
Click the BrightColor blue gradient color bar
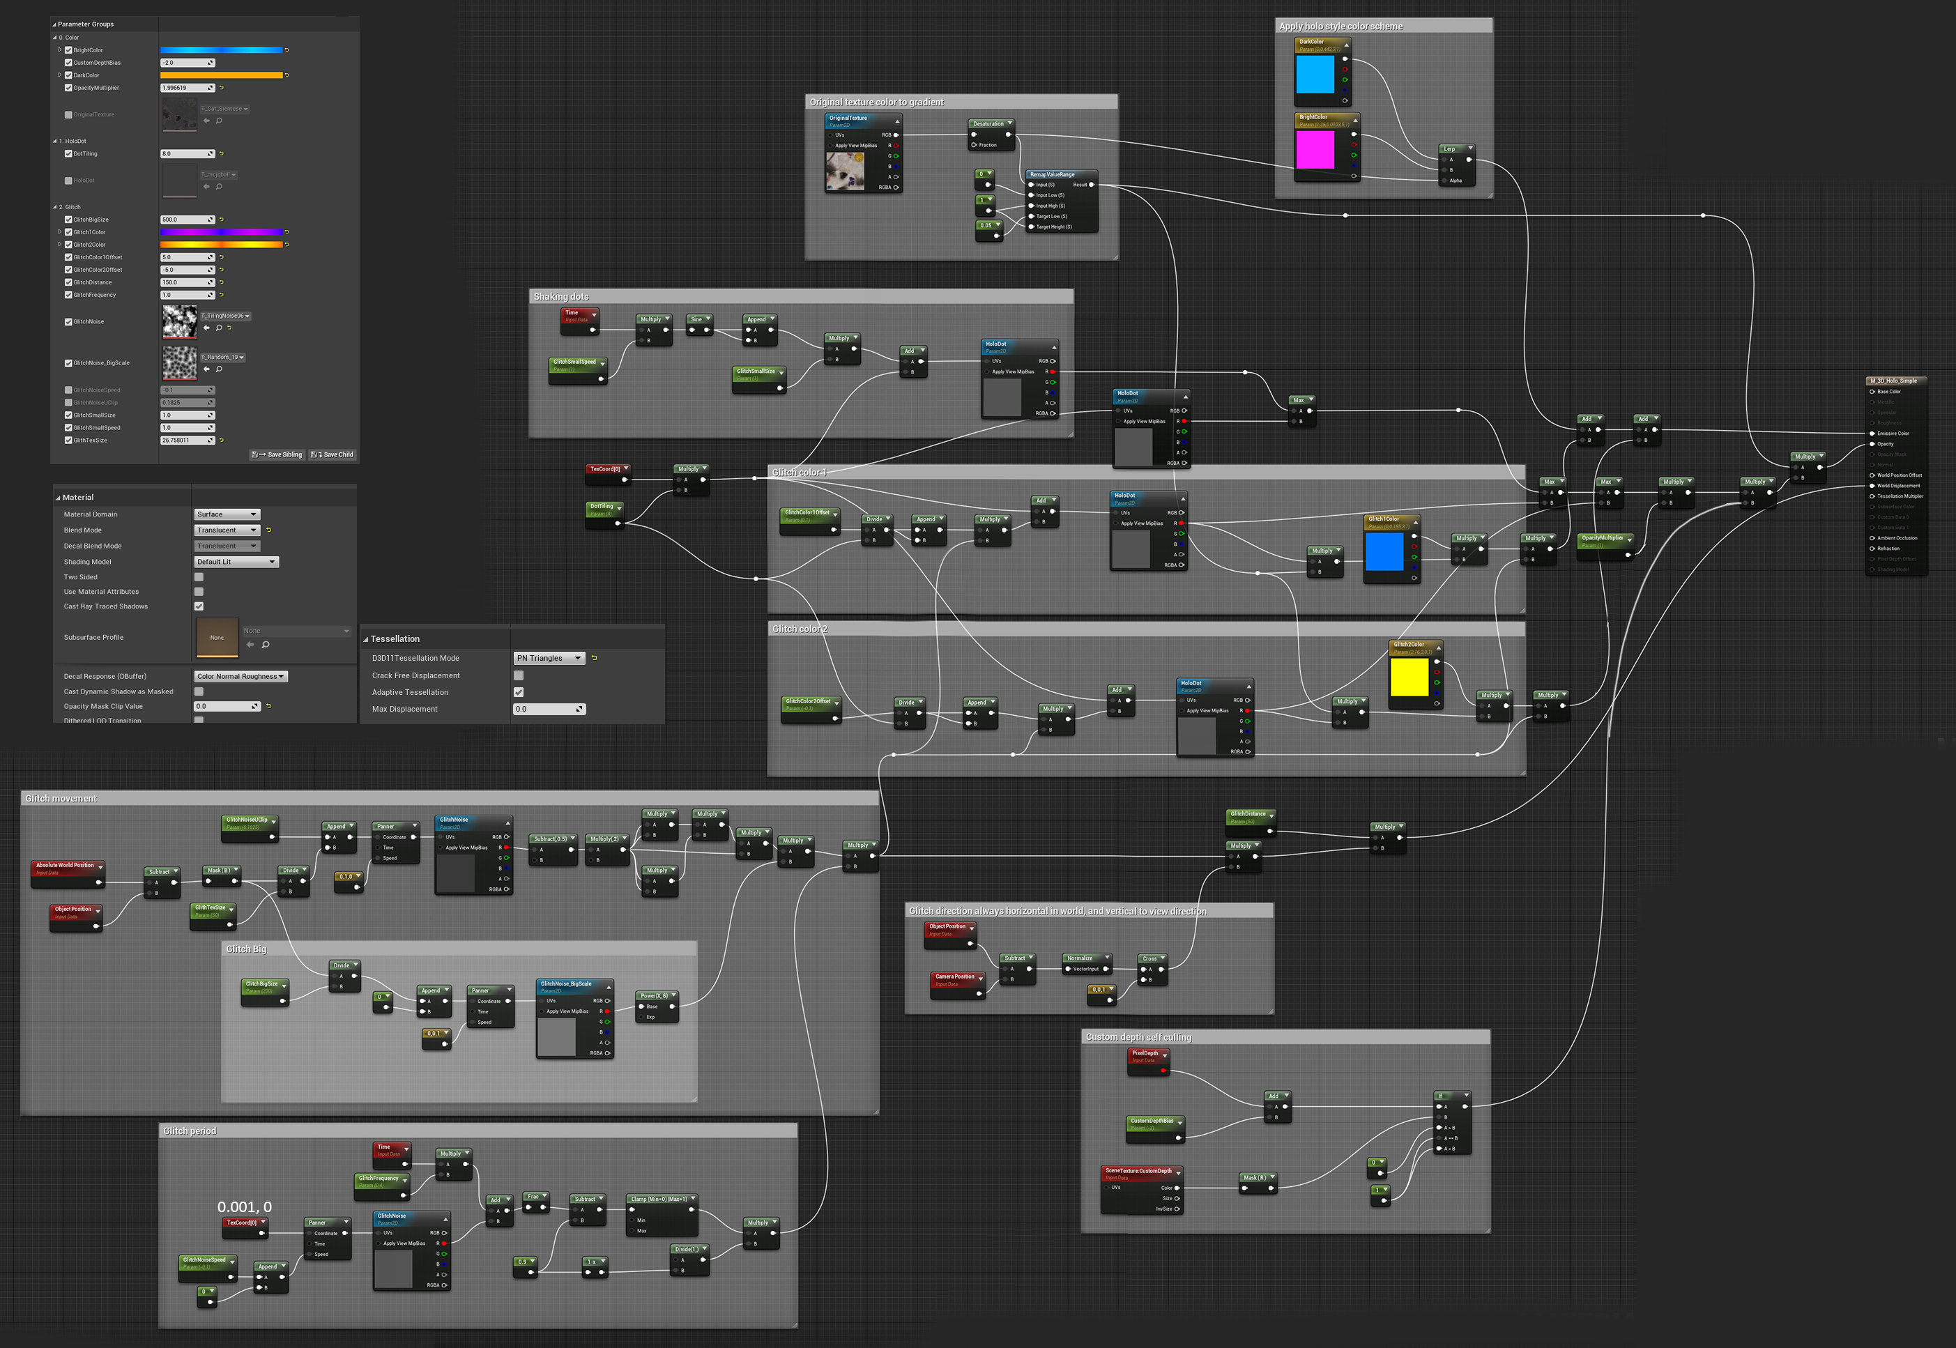pos(221,49)
